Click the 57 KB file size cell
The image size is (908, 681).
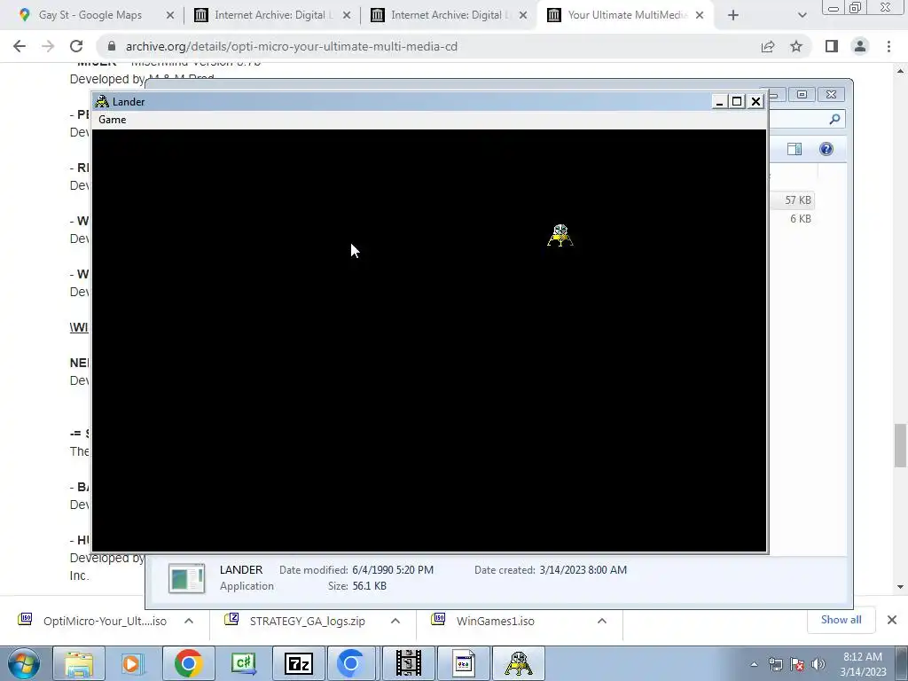(x=797, y=200)
